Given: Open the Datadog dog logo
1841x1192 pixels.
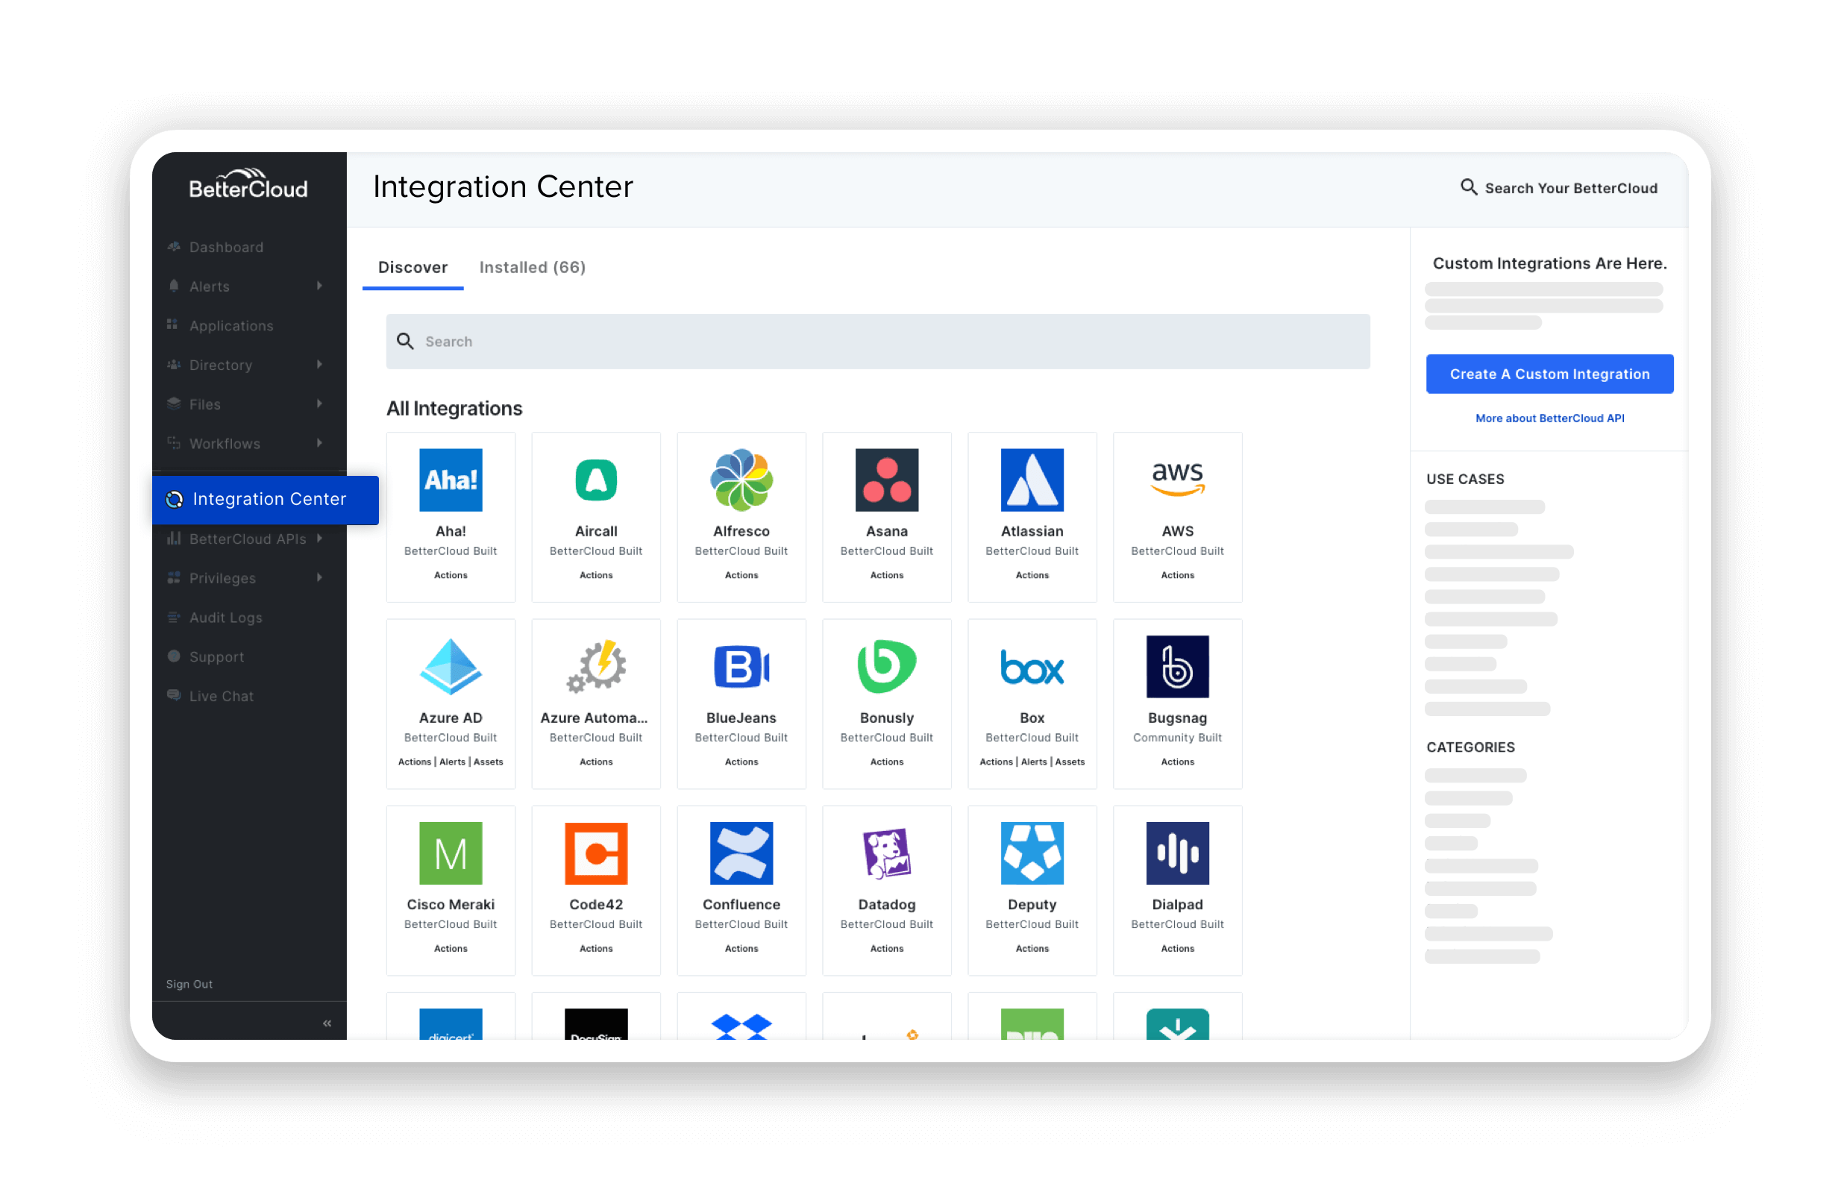Looking at the screenshot, I should [x=886, y=853].
